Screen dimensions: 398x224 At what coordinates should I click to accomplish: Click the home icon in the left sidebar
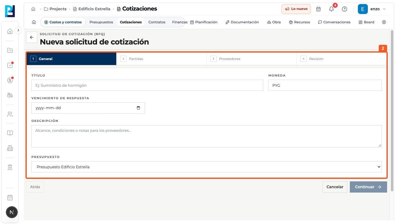10,31
